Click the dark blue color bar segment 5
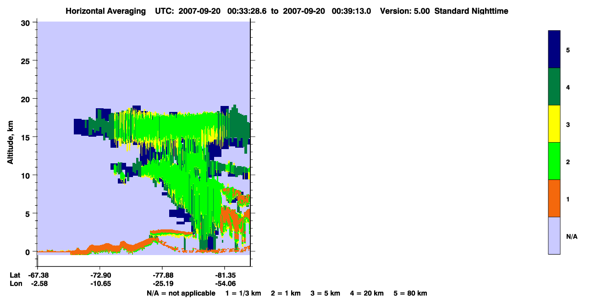The height and width of the screenshot is (306, 596). click(x=554, y=50)
